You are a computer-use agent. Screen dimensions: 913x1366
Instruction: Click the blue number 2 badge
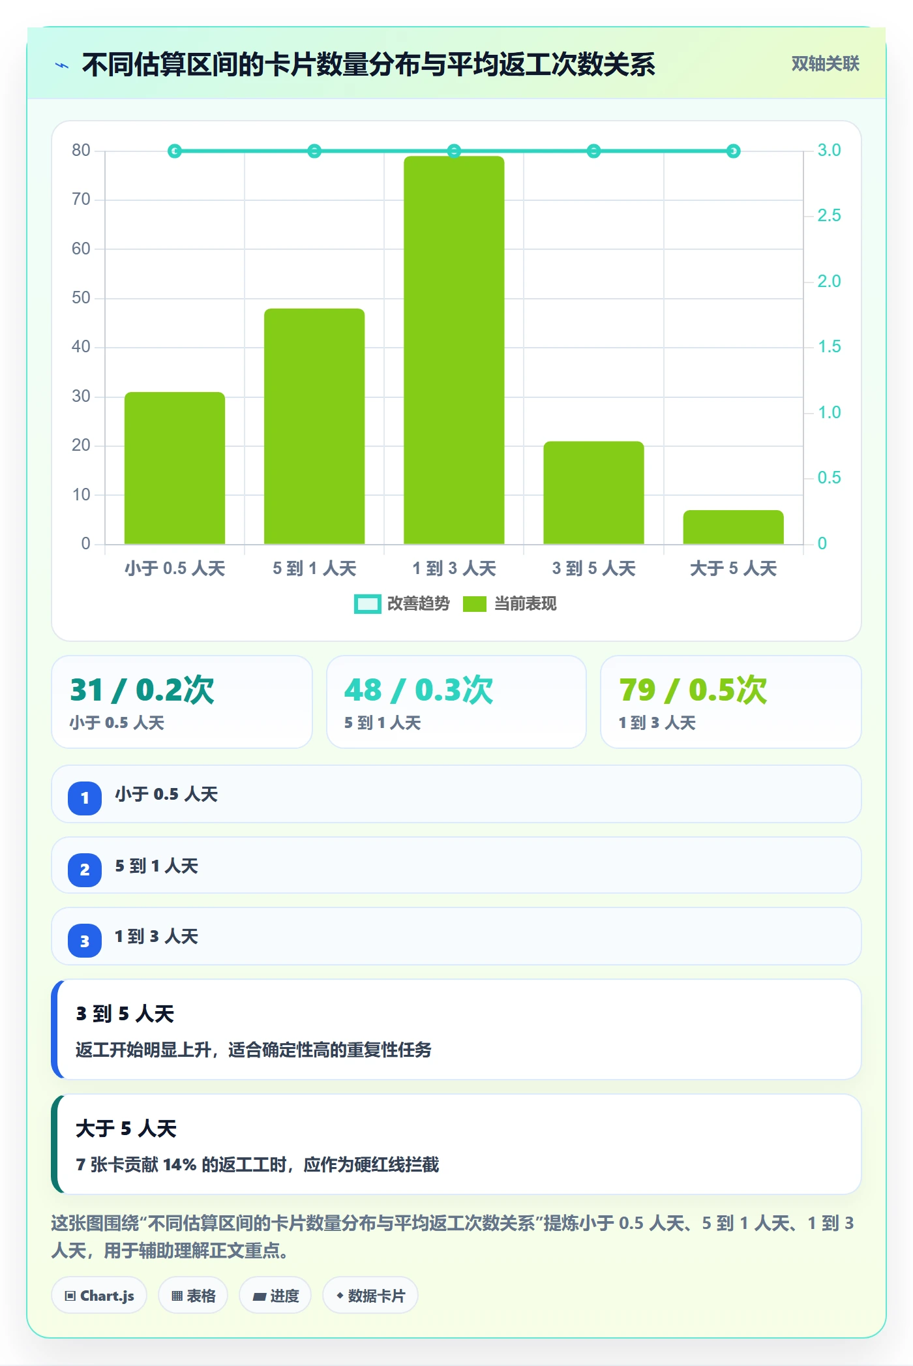point(85,870)
